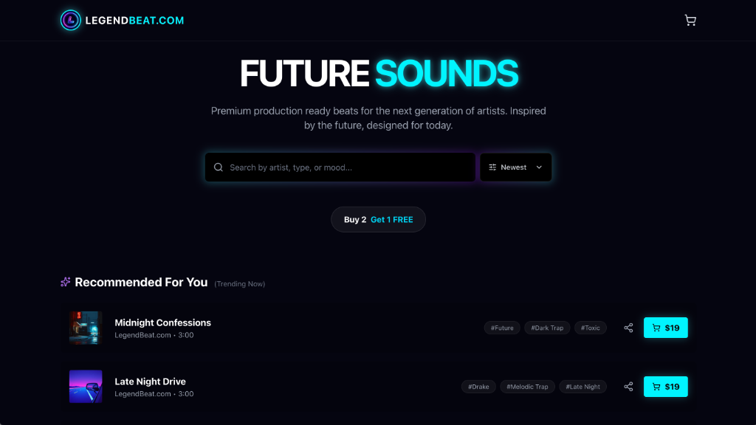The width and height of the screenshot is (756, 425).
Task: Click the sort filter sliders icon beside Newest
Action: click(x=492, y=167)
